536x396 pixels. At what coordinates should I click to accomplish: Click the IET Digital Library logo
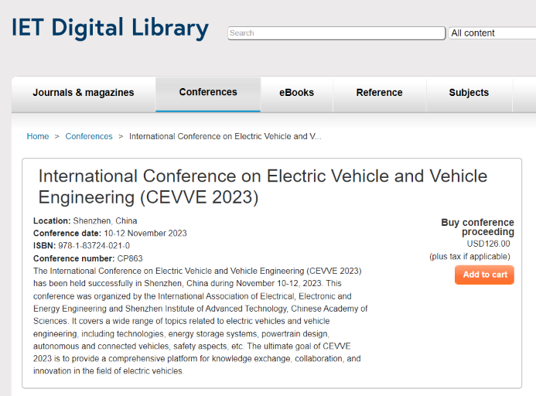click(110, 29)
